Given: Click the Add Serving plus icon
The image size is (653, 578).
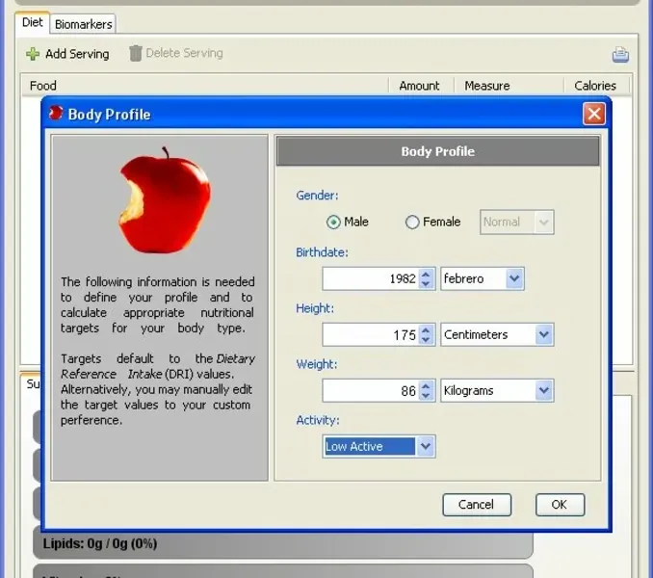Looking at the screenshot, I should pyautogui.click(x=33, y=54).
